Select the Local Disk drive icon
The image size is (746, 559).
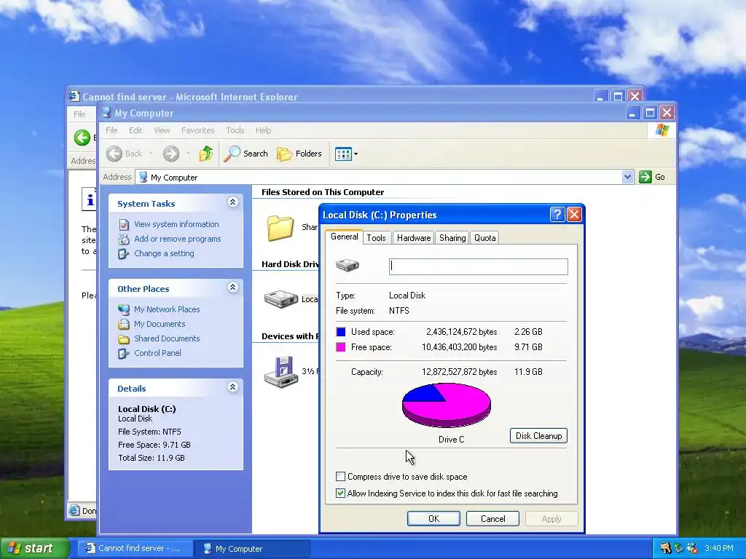tap(281, 299)
